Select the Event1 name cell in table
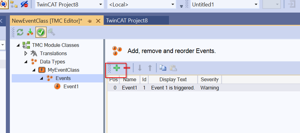300x133 pixels. coord(129,88)
